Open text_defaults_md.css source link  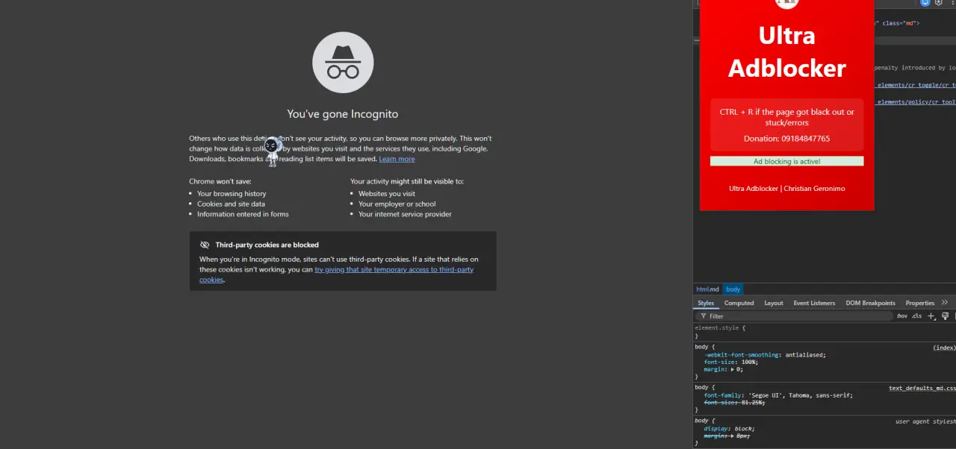coord(922,388)
